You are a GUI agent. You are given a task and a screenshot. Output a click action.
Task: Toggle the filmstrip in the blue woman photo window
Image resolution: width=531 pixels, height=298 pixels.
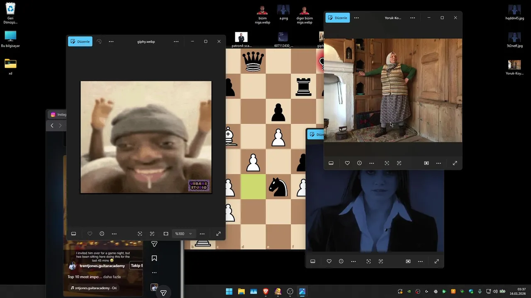point(313,261)
